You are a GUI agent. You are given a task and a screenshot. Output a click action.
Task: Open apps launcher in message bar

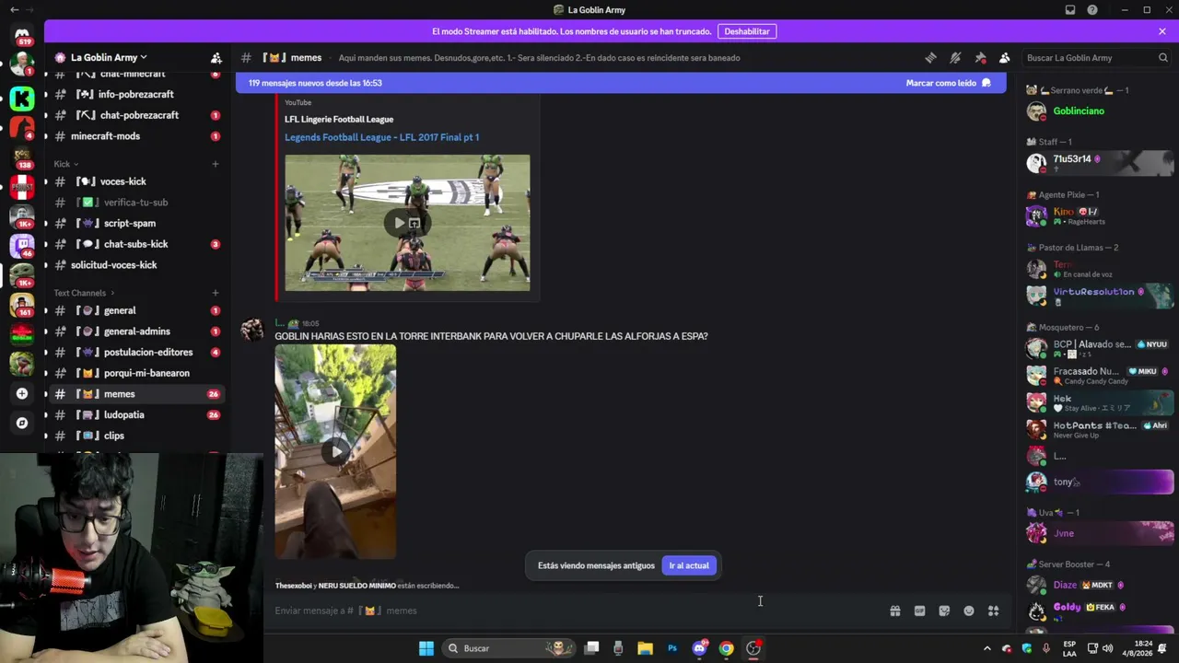point(994,611)
